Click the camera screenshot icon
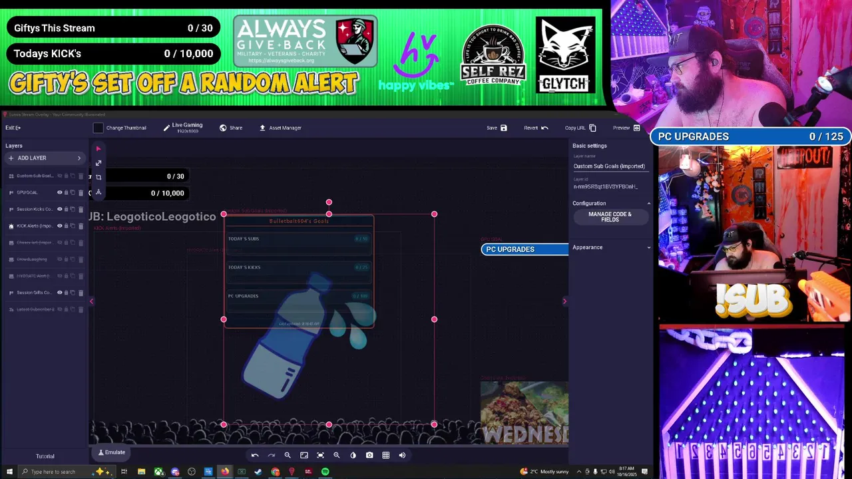The height and width of the screenshot is (479, 852). [x=369, y=455]
